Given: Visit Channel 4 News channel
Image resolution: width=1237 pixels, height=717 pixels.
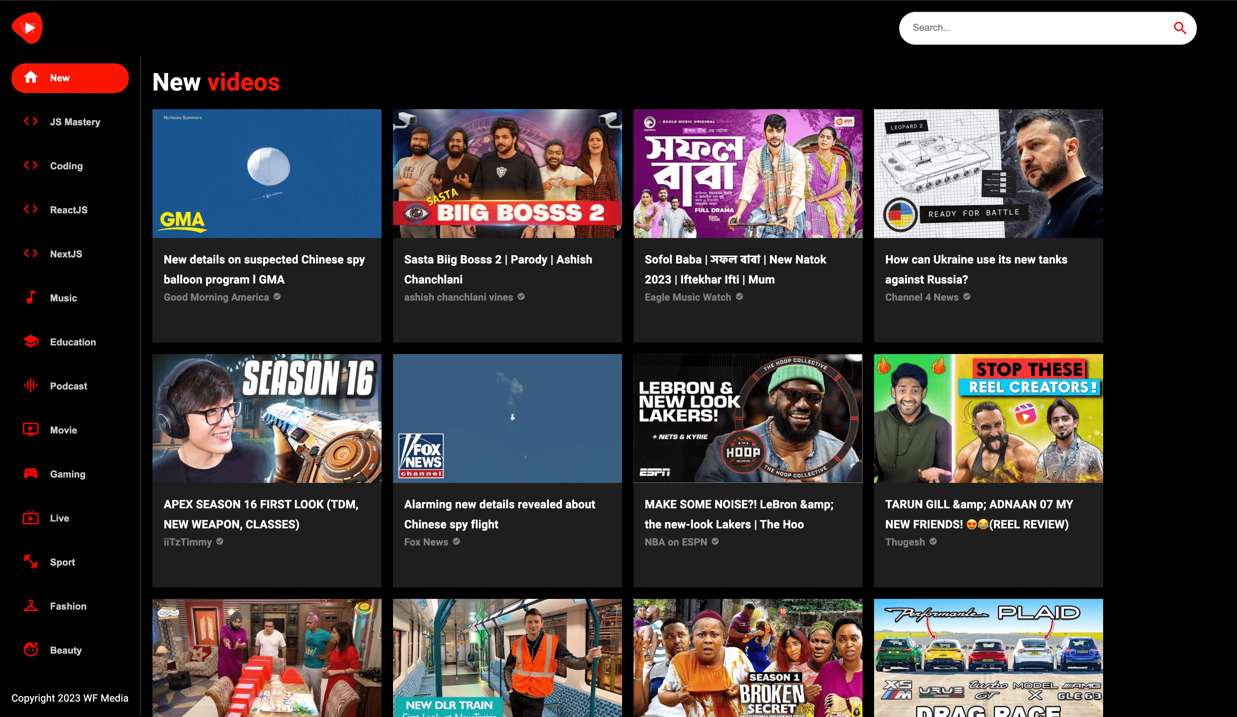Looking at the screenshot, I should pos(921,297).
